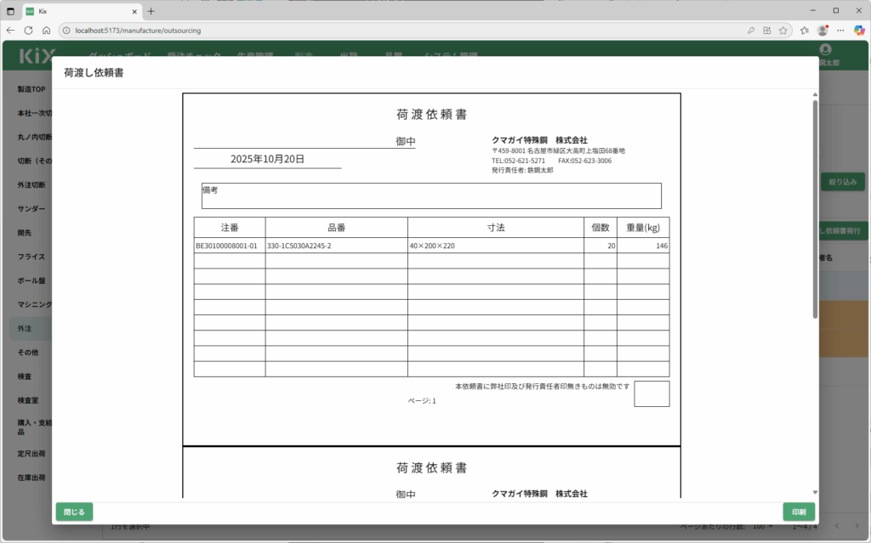
Task: Click the favorites star in the address bar
Action: (x=783, y=30)
